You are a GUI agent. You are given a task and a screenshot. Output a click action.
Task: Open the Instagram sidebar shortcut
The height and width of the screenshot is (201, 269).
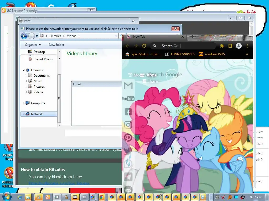[x=128, y=125]
